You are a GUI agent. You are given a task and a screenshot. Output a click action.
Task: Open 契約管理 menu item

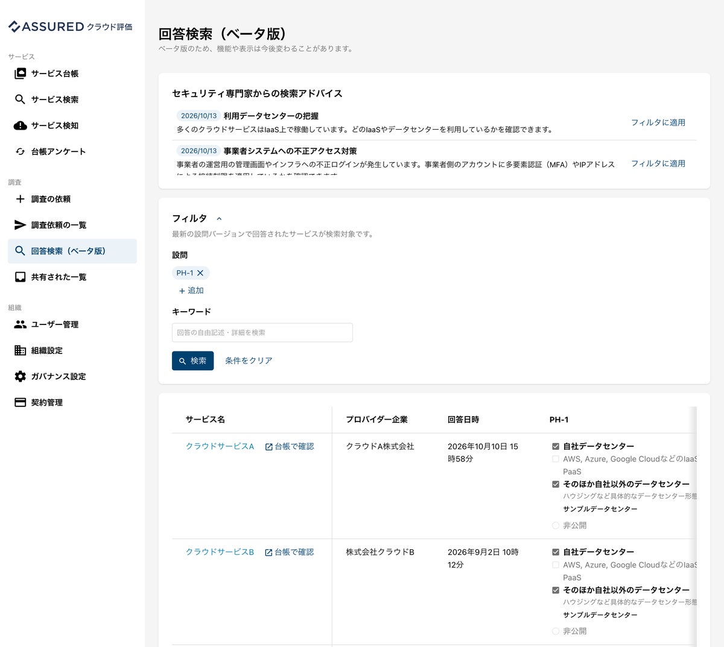pos(72,402)
